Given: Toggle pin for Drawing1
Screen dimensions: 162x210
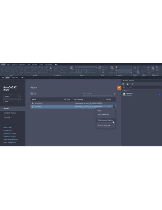Looking at the screenshot, I should coord(109,107).
